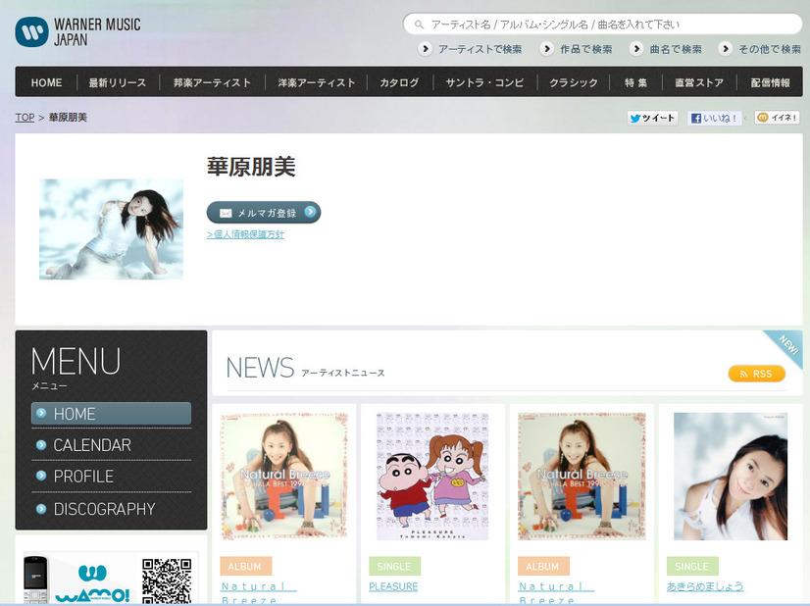Open PROFILE text in side MENU
The height and width of the screenshot is (606, 810).
83,477
